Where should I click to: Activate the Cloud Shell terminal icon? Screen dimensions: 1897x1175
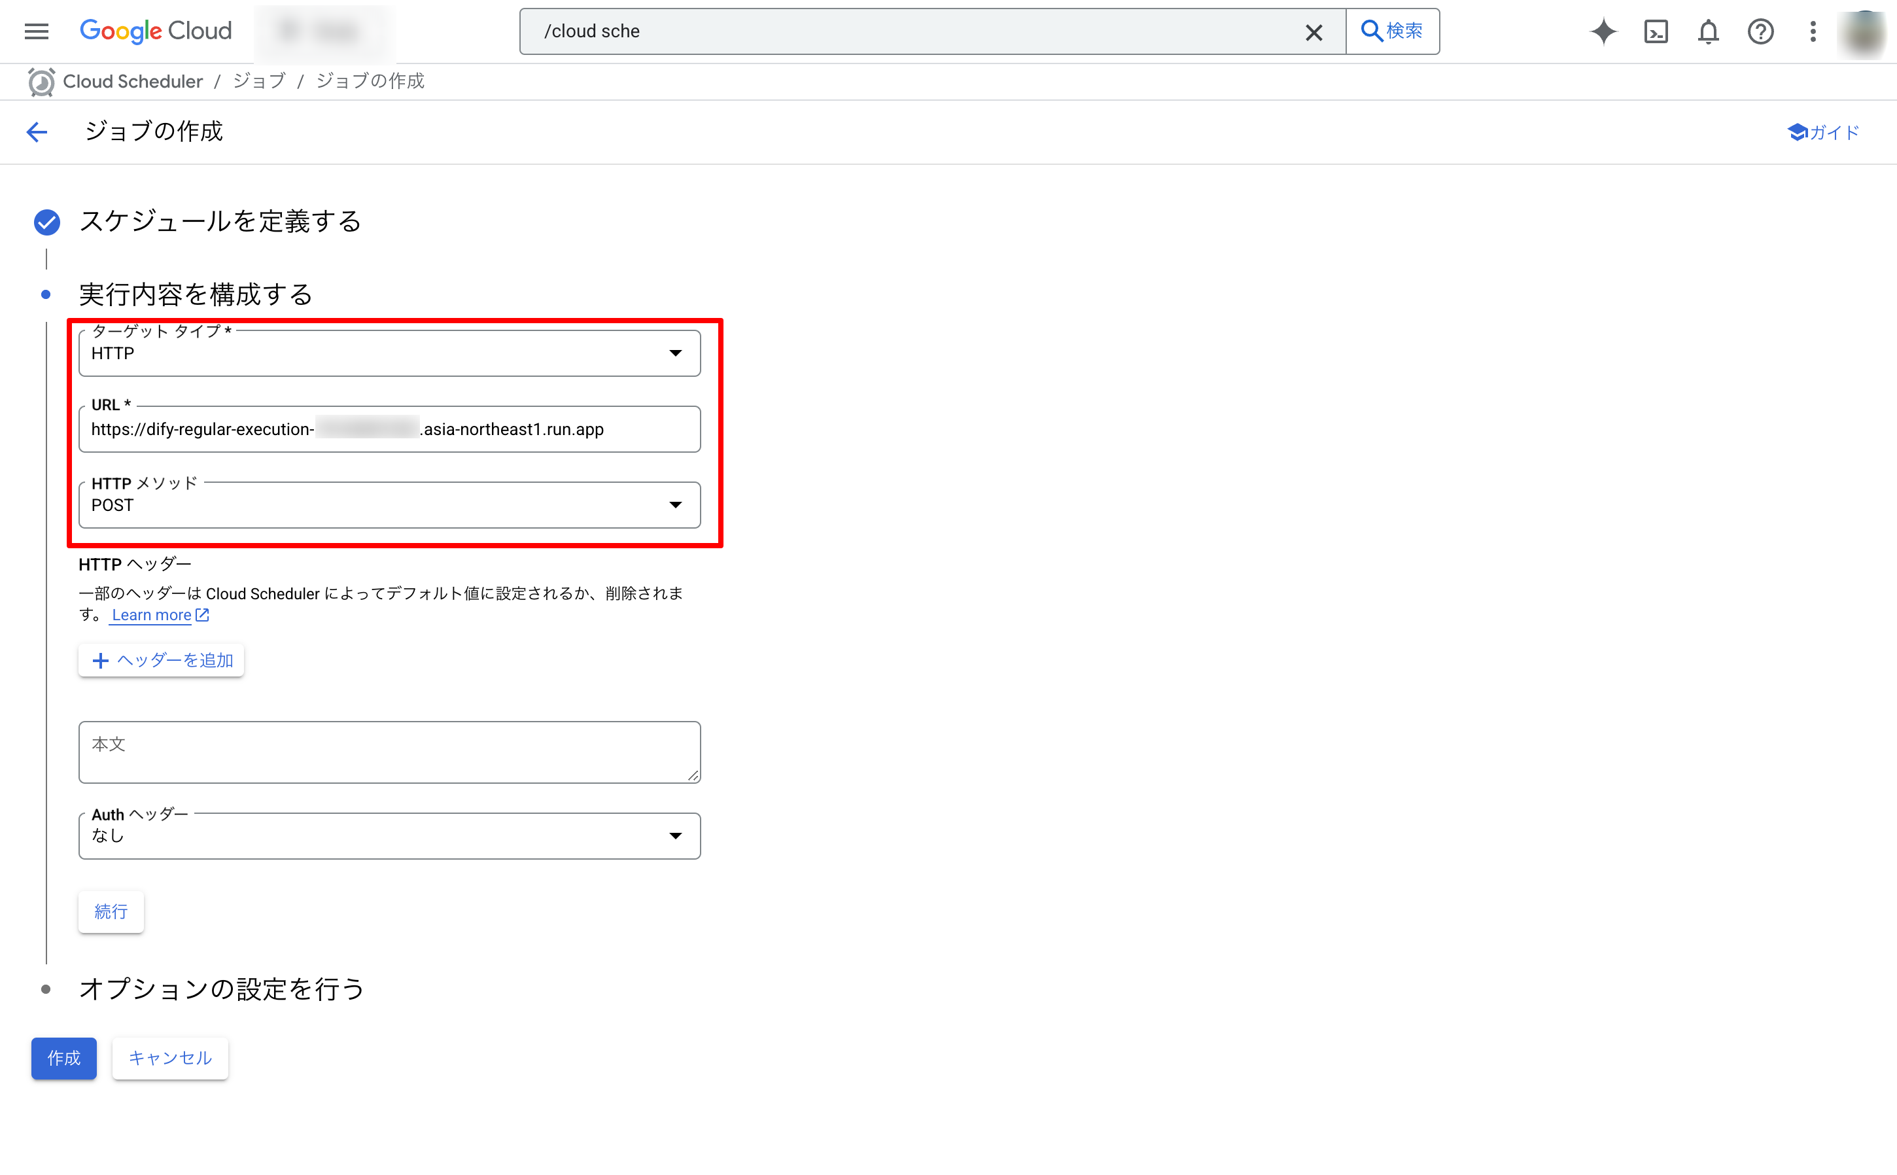[x=1656, y=31]
